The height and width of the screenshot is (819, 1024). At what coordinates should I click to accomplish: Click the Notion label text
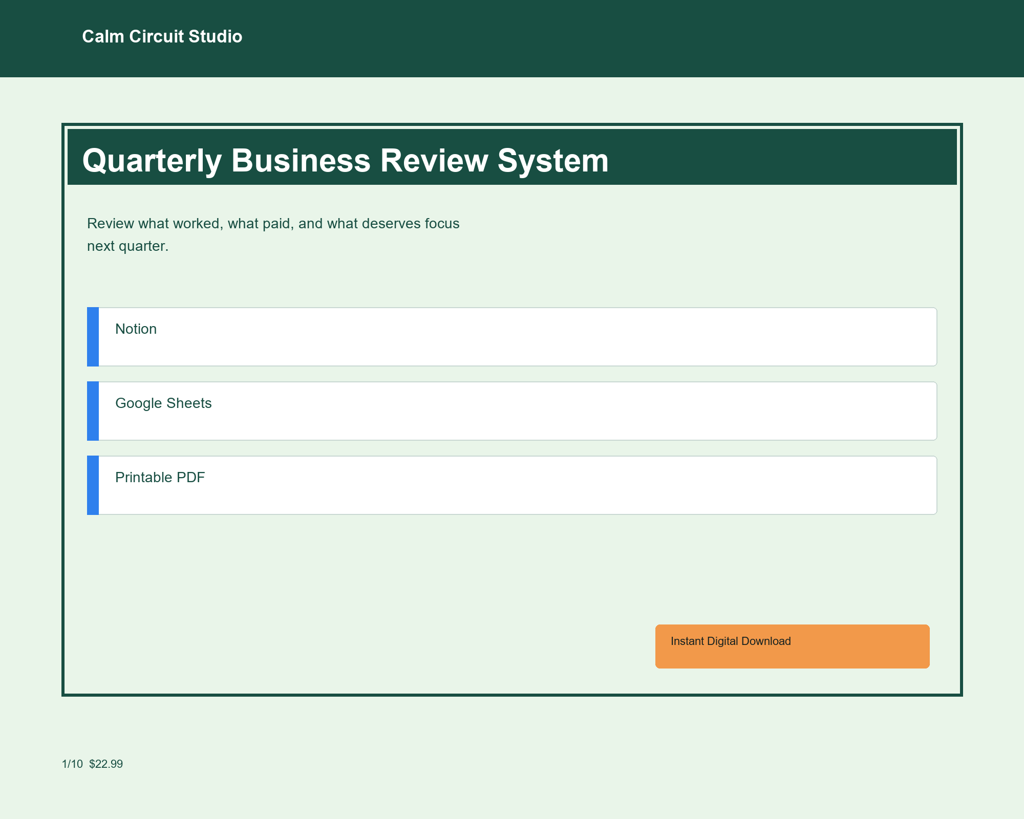(x=136, y=329)
